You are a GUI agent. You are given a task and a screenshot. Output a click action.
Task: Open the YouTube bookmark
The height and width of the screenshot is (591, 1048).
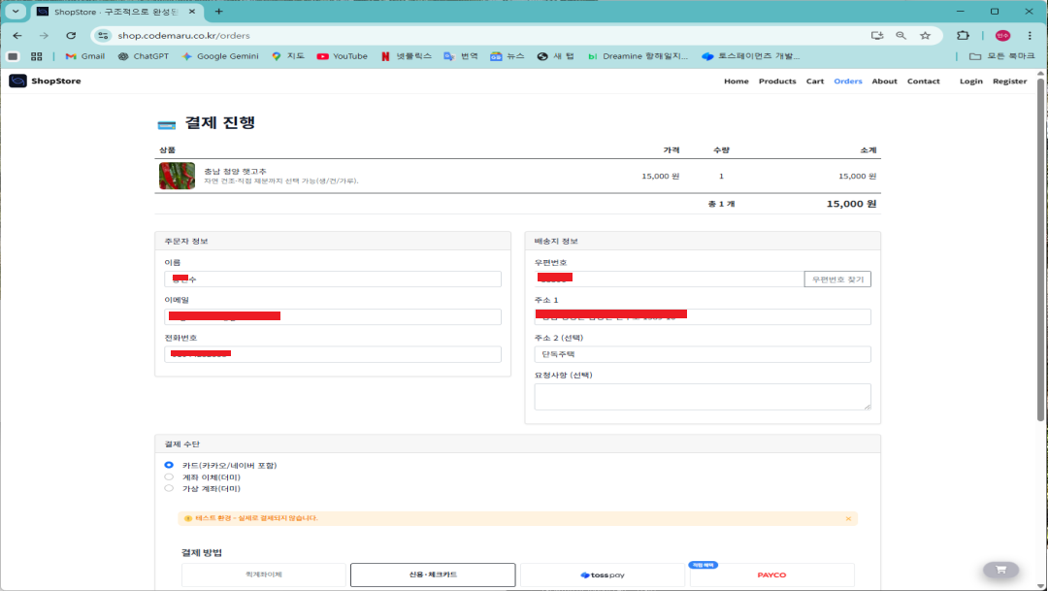tap(342, 56)
